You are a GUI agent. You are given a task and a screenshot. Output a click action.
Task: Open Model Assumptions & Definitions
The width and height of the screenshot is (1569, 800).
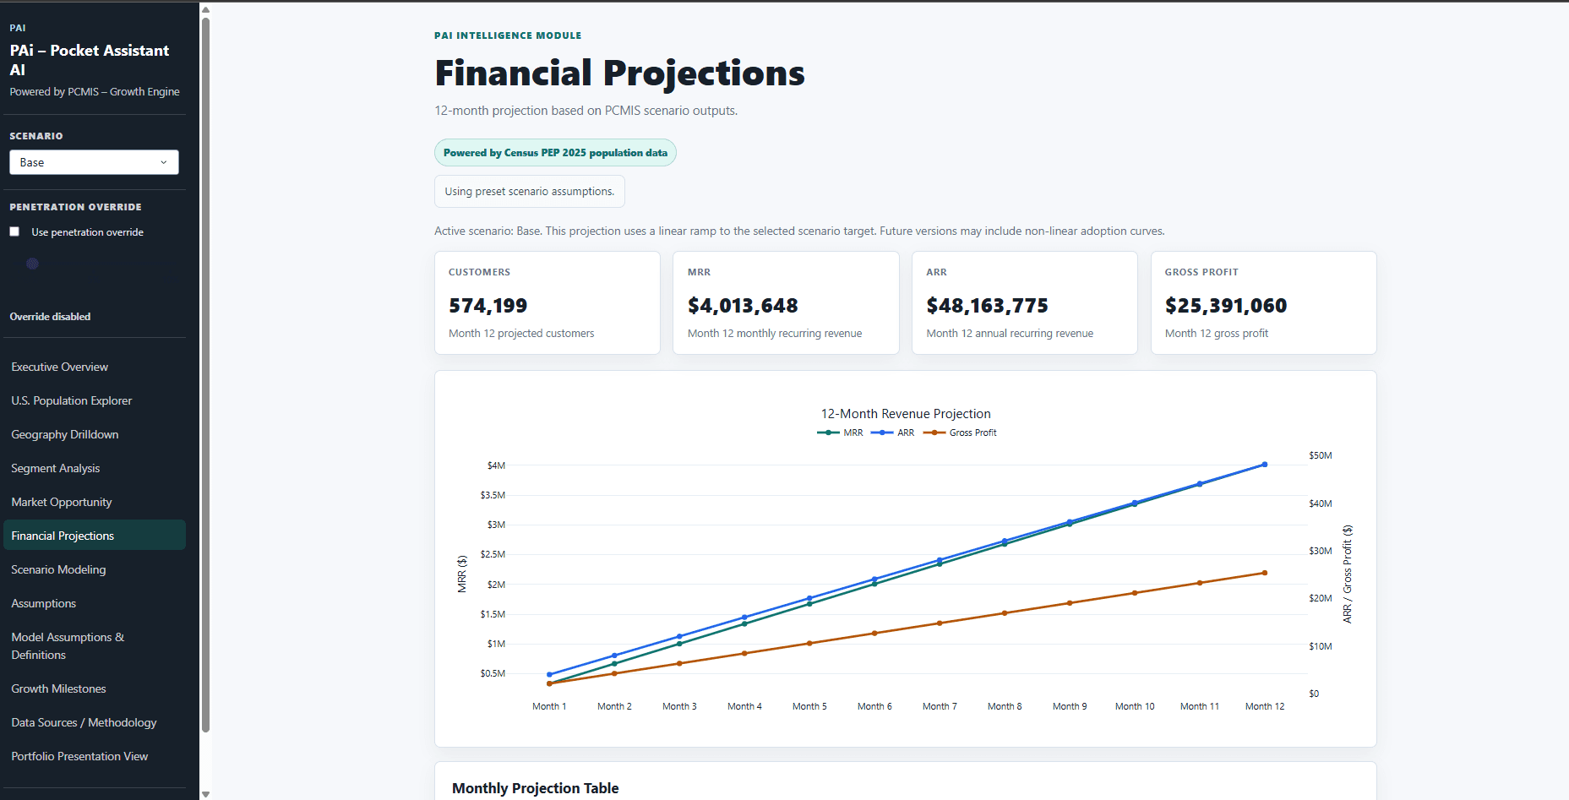(95, 646)
